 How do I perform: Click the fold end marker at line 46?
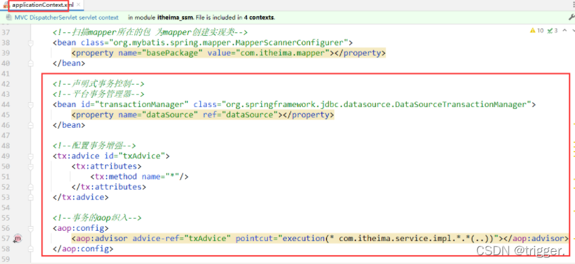click(x=31, y=125)
